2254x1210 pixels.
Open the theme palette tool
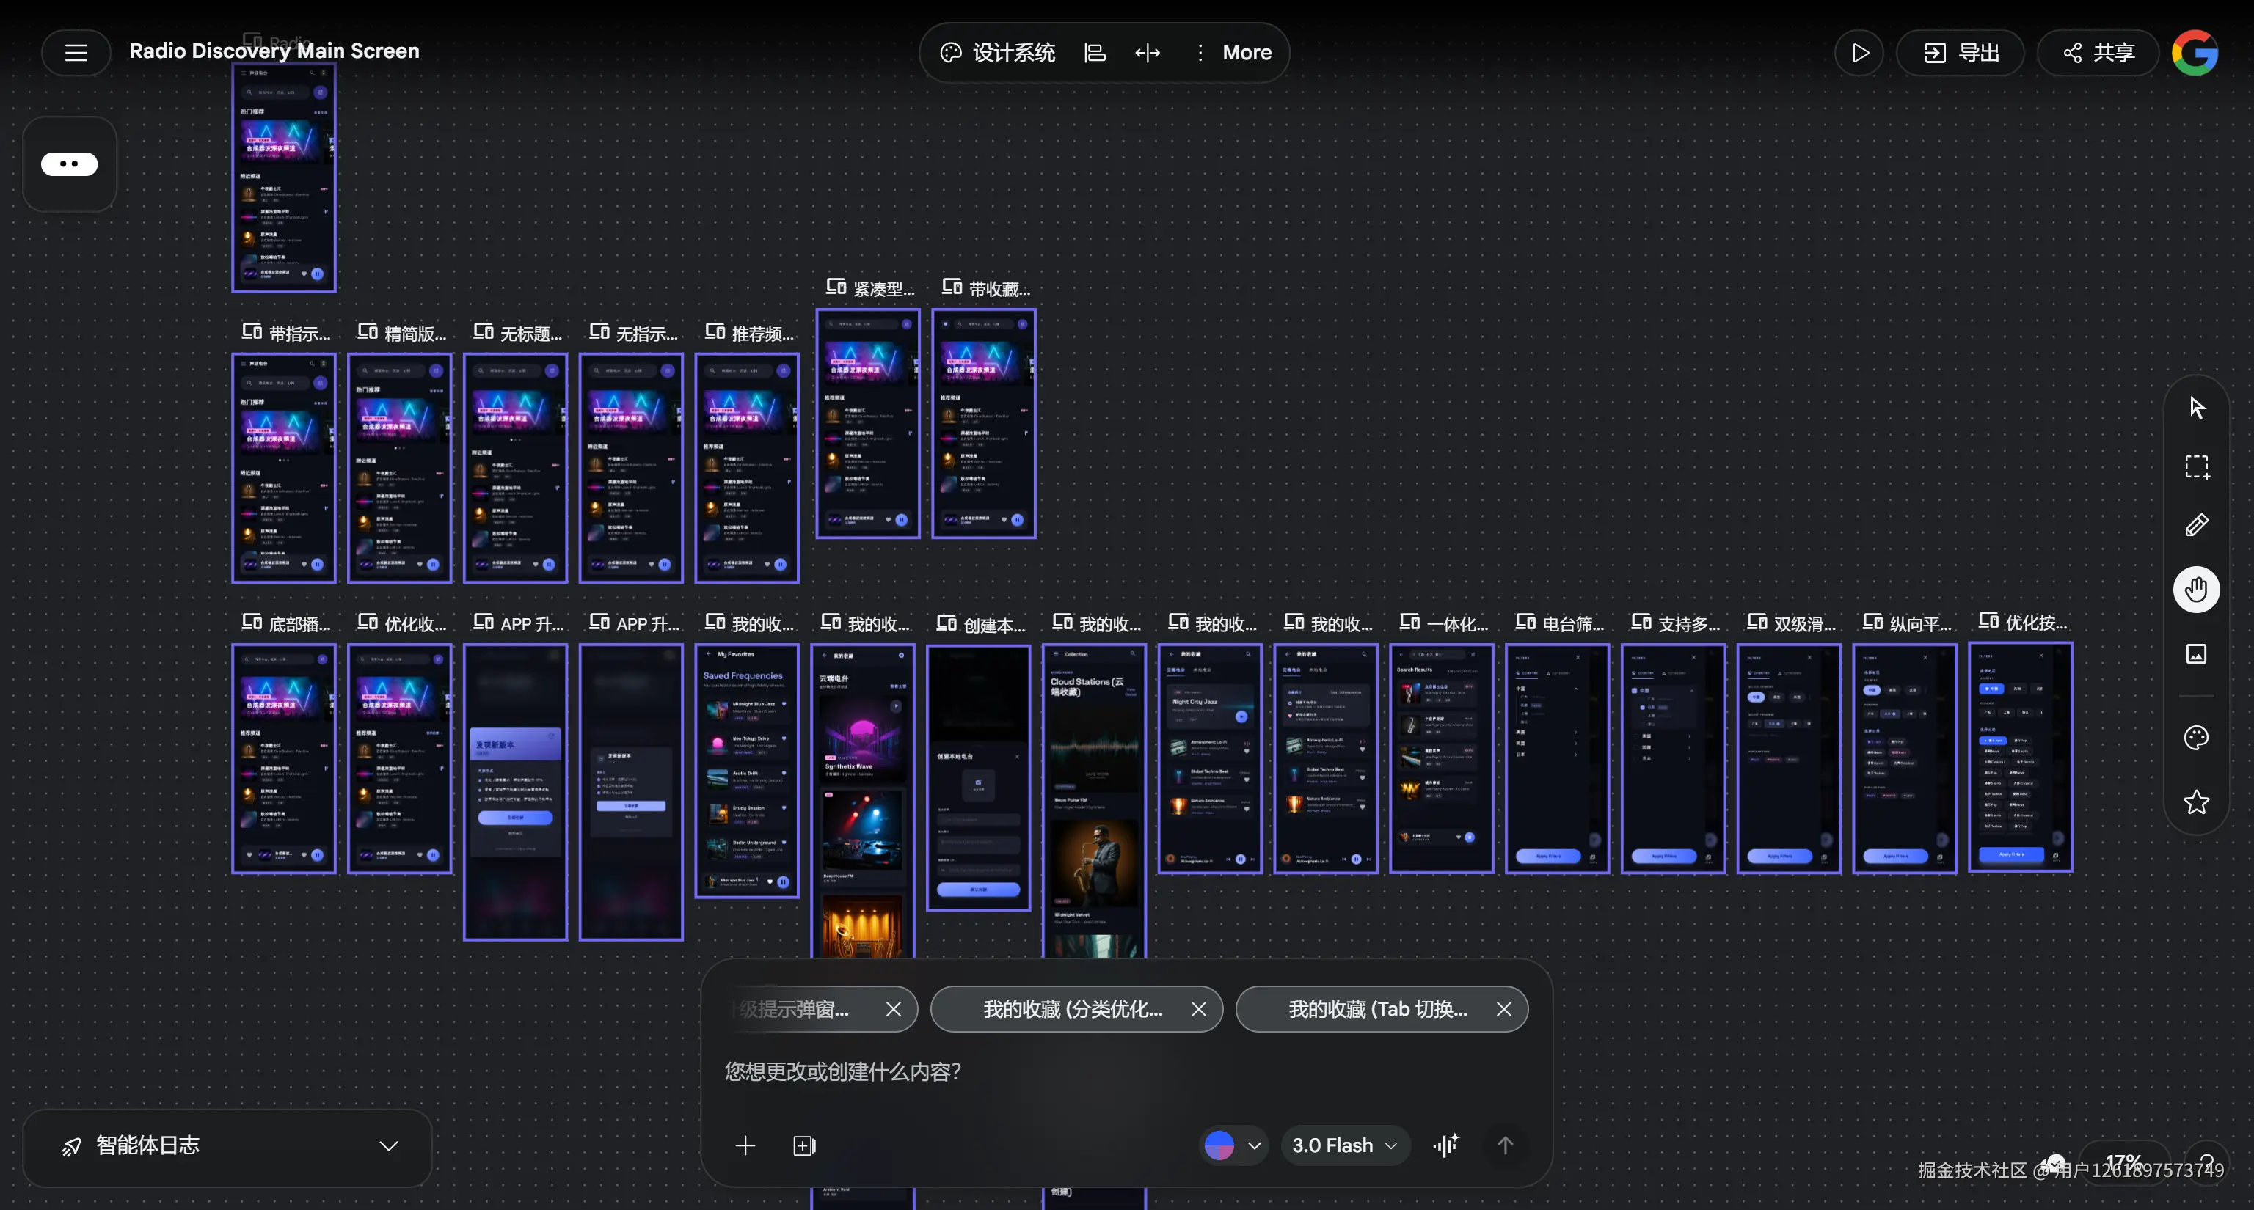(x=2196, y=738)
